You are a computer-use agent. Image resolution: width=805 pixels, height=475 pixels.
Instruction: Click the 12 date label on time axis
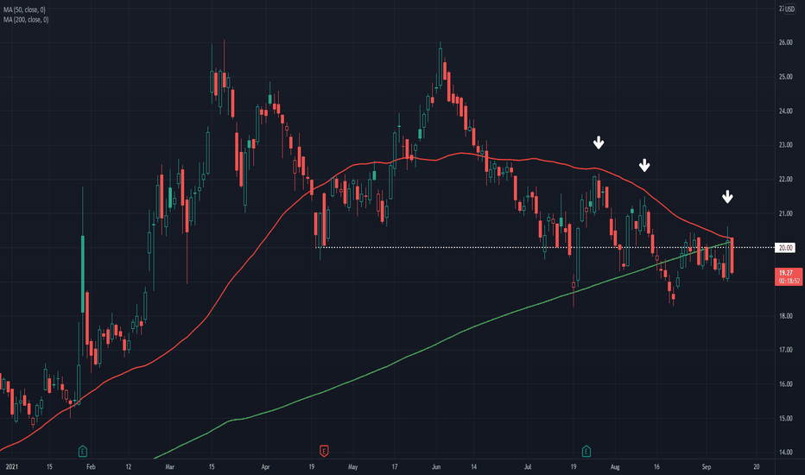129,466
